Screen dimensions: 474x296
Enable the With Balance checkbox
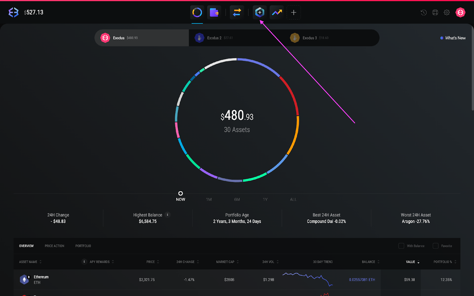(x=401, y=246)
